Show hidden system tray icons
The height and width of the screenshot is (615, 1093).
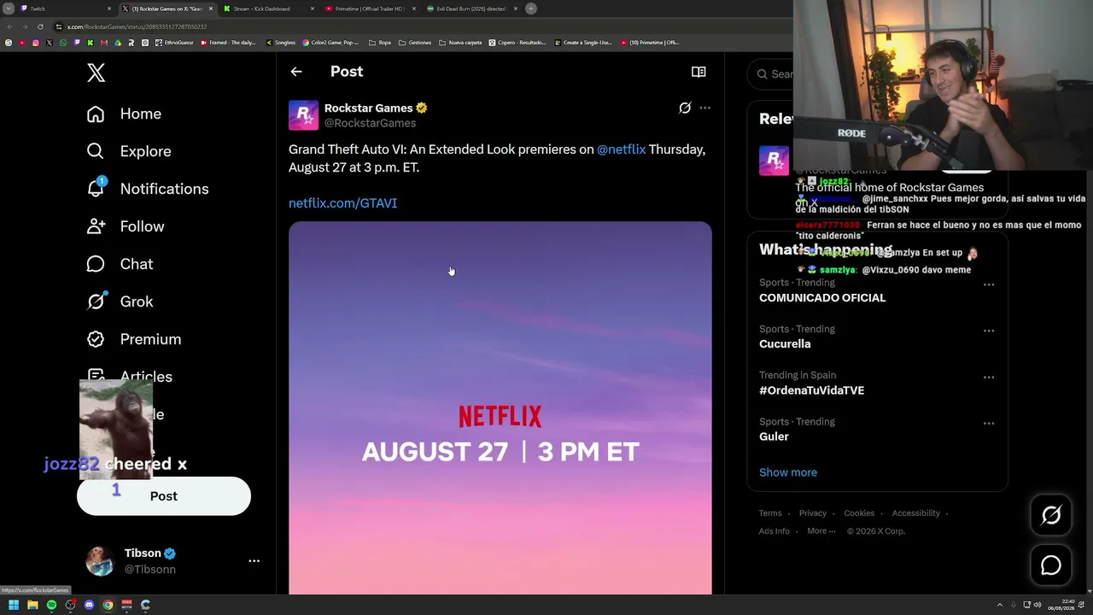coord(1000,605)
